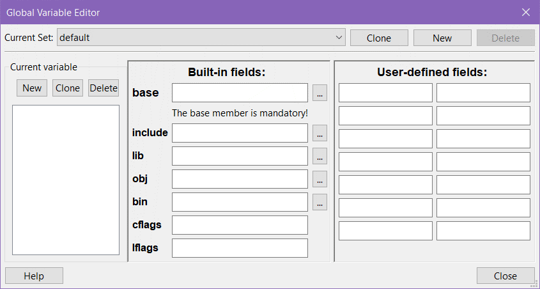Delete the current variable

(104, 88)
